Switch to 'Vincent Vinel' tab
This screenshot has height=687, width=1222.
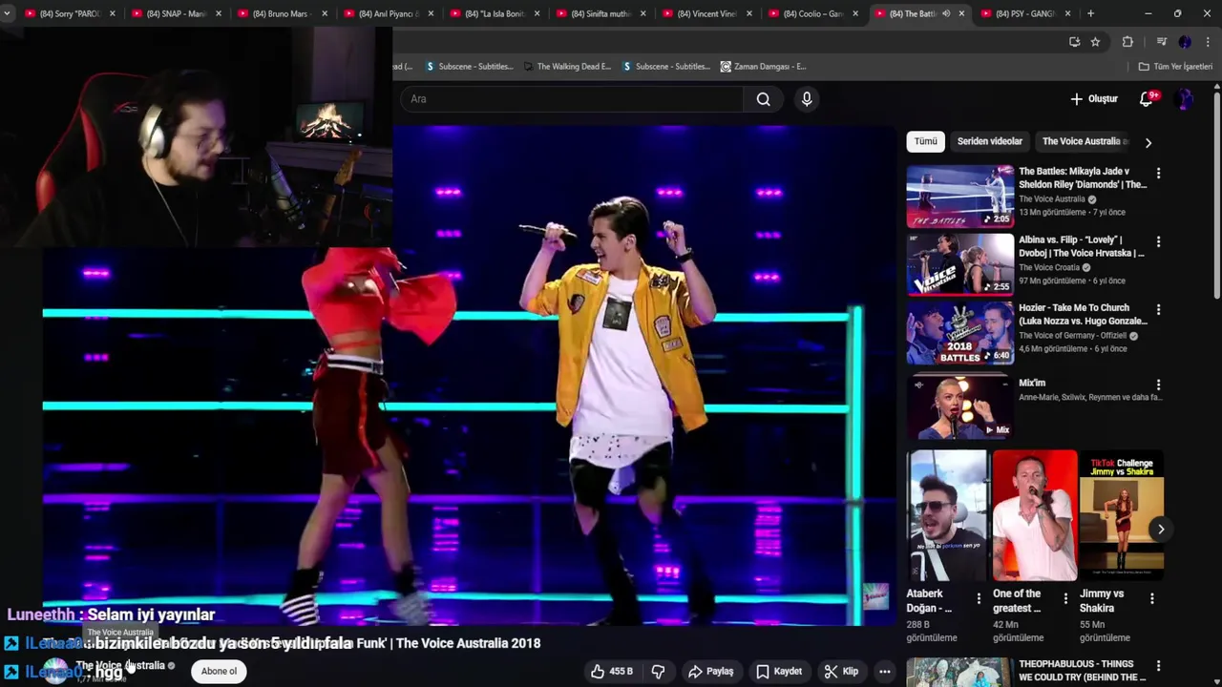point(706,13)
